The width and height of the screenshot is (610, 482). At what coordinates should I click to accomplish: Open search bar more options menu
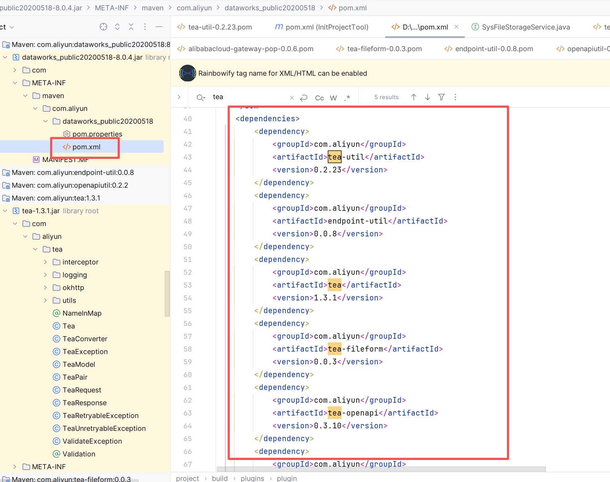455,97
